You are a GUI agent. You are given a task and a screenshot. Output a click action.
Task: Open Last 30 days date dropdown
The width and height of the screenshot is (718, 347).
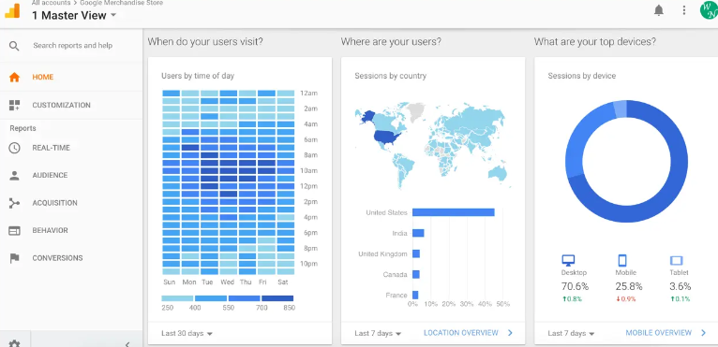coord(187,333)
